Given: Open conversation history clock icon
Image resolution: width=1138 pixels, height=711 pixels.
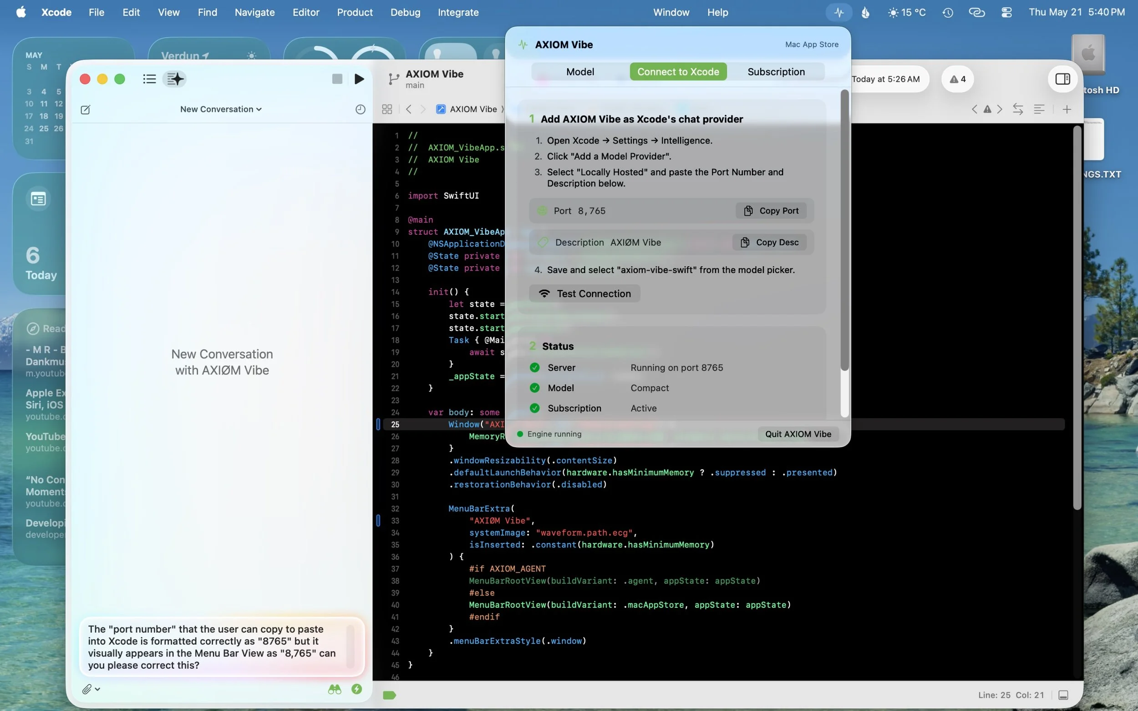Looking at the screenshot, I should 360,110.
